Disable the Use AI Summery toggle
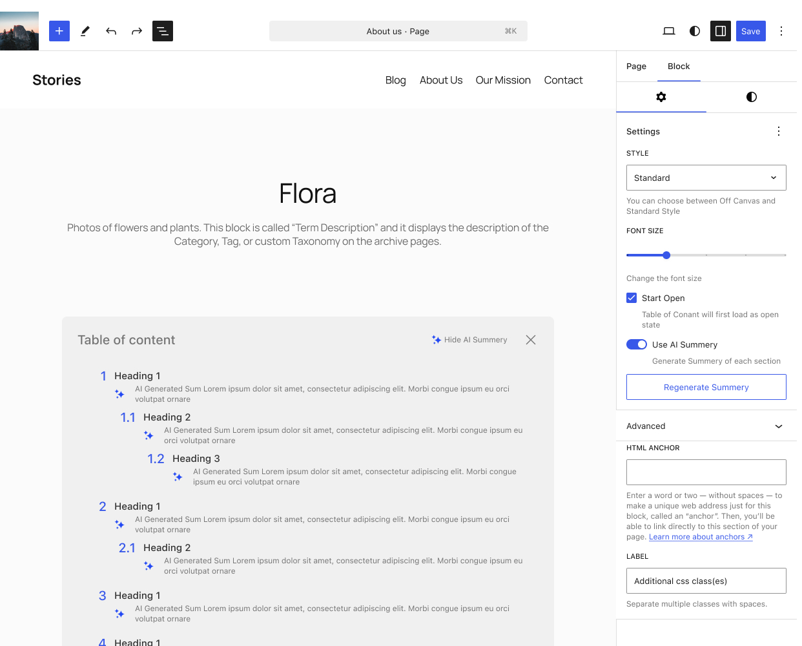This screenshot has height=646, width=802. pyautogui.click(x=637, y=344)
